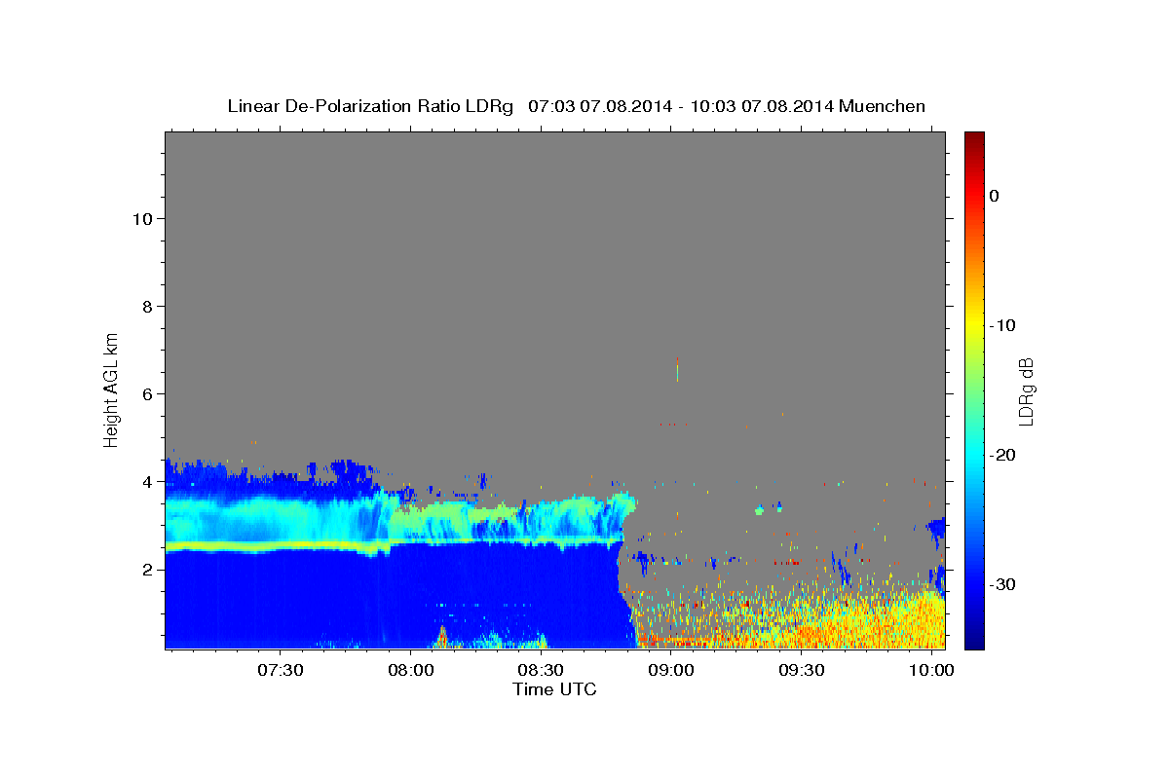Viewport: 1169px width, 779px height.
Task: Click the time tick label 10:00
Action: [x=932, y=671]
